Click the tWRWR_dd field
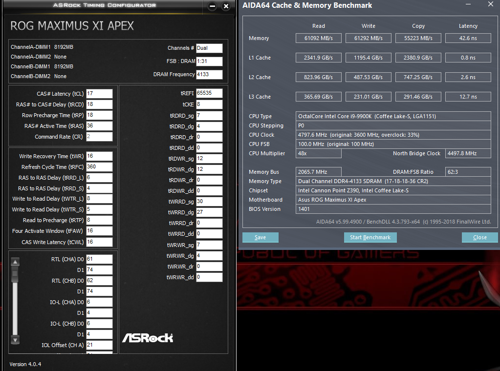This screenshot has width=500, height=371. [x=209, y=277]
